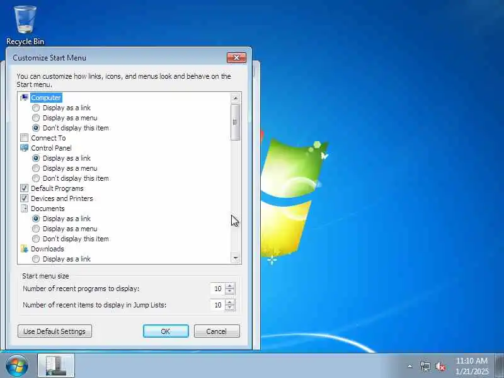Select the Control Panel list item label
Image resolution: width=504 pixels, height=378 pixels.
coord(51,148)
